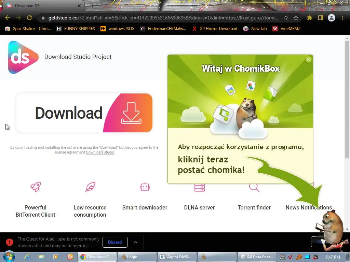Click the address bar URL field

coord(163,18)
